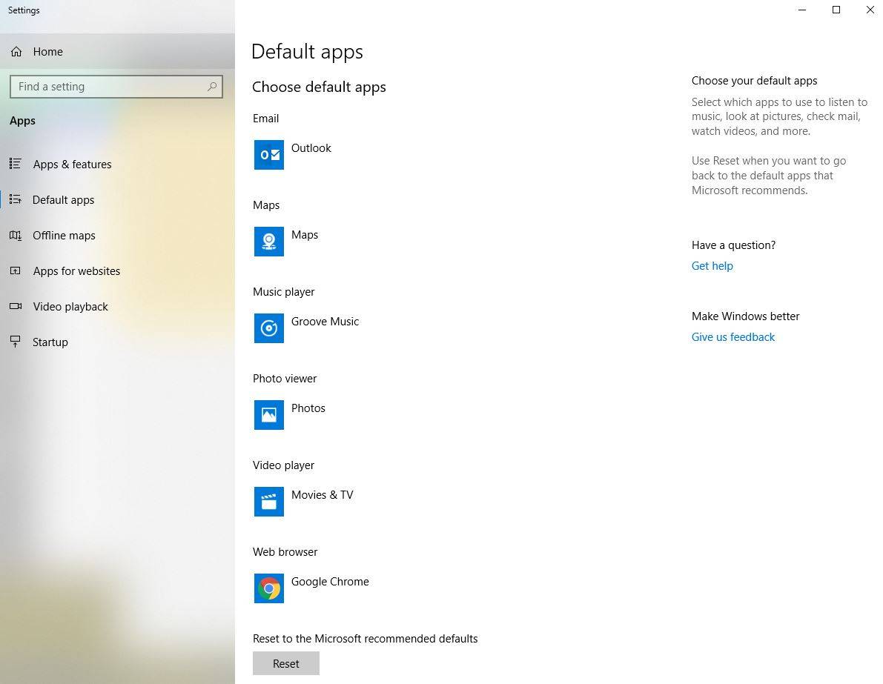Click the Outlook email app icon
883x684 pixels.
[268, 155]
